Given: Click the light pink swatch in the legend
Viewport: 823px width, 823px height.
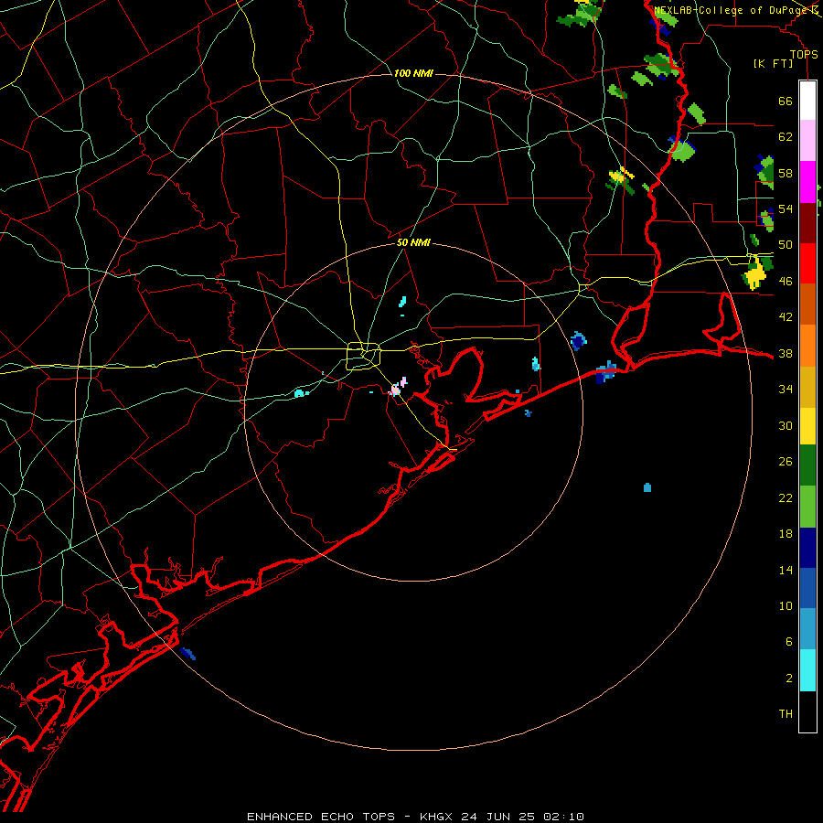Looking at the screenshot, I should [807, 141].
